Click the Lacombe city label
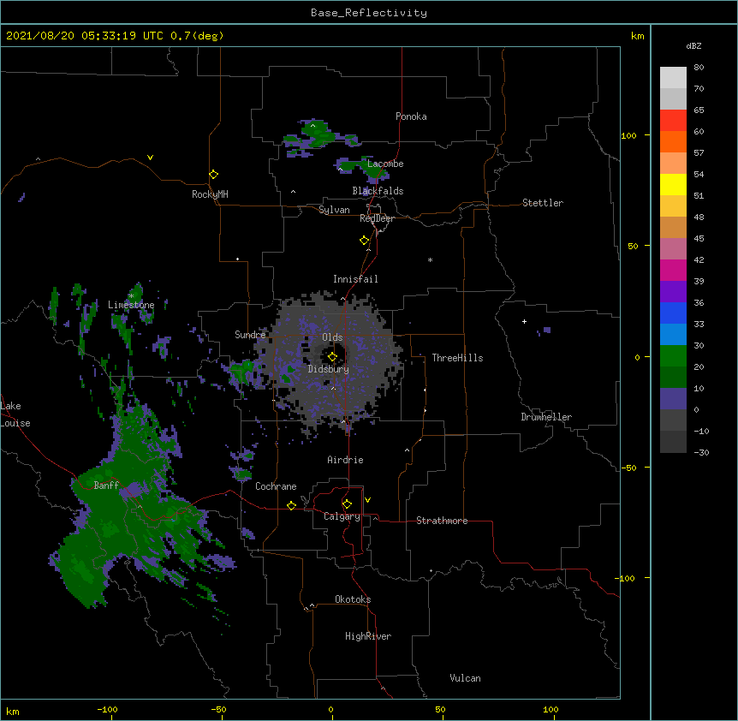This screenshot has width=738, height=721. 385,164
